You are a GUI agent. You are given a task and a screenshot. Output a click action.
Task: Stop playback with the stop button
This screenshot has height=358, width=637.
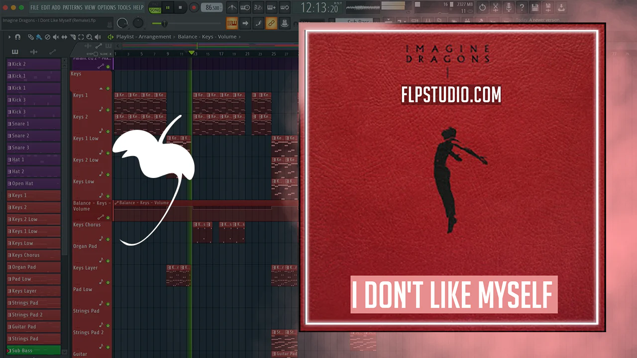(x=180, y=7)
